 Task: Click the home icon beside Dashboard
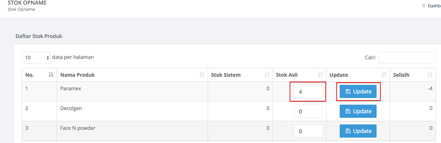tap(424, 5)
